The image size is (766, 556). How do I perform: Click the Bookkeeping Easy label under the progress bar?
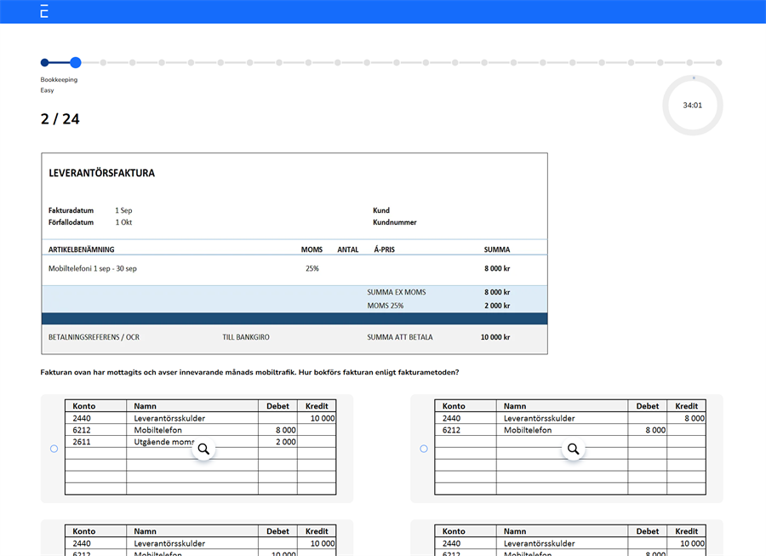tap(60, 84)
